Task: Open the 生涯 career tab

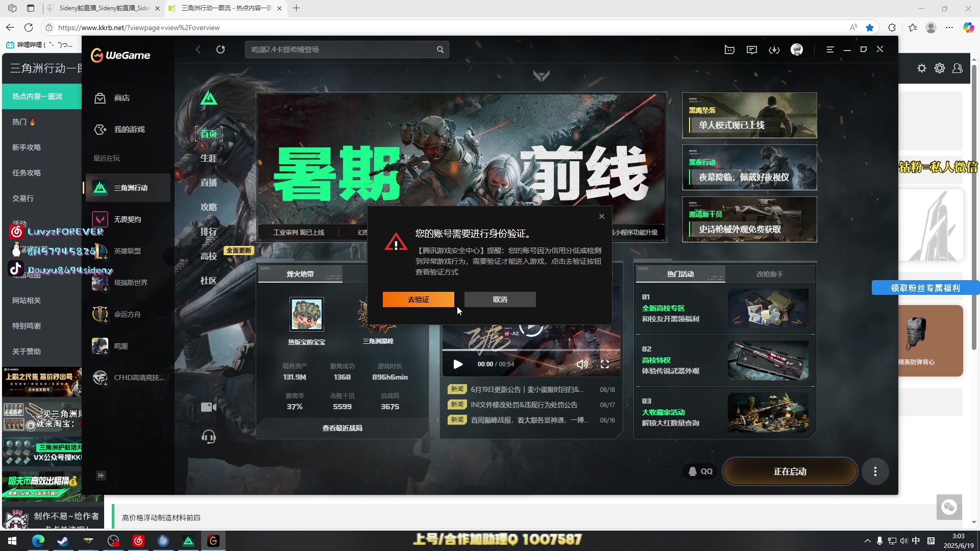Action: pos(209,158)
